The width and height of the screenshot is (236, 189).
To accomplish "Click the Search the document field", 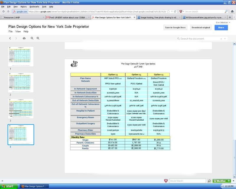I will [198, 39].
